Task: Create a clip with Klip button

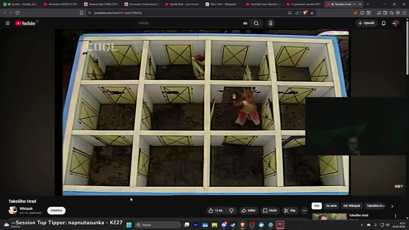Action: [290, 211]
